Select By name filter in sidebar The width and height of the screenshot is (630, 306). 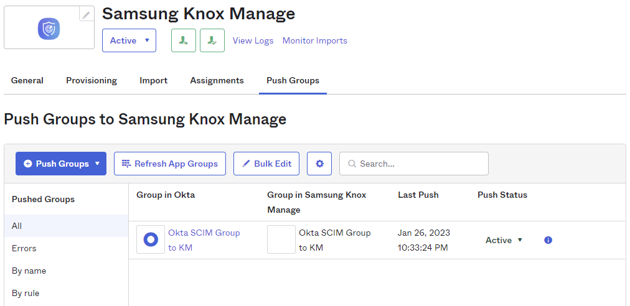[x=66, y=271]
